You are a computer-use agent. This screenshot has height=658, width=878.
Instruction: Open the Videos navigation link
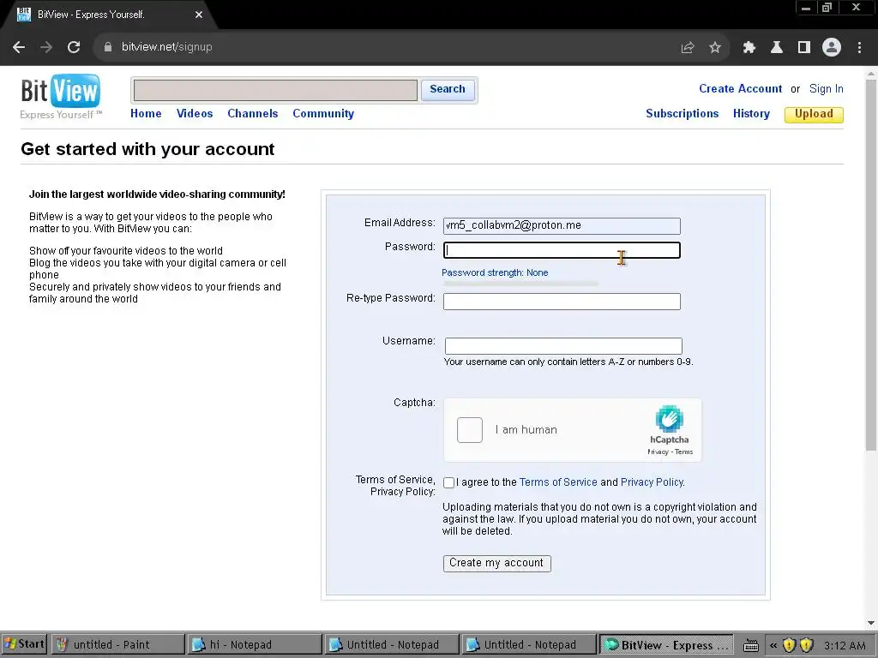coord(195,114)
